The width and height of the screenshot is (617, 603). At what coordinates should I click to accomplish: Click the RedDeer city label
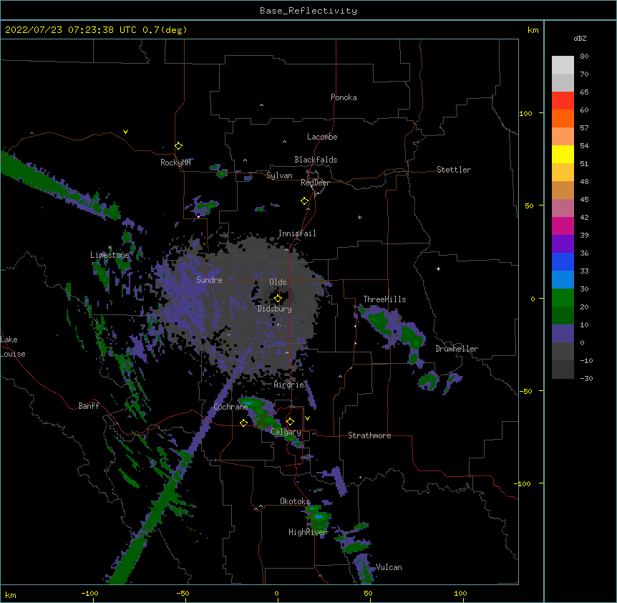coord(315,183)
